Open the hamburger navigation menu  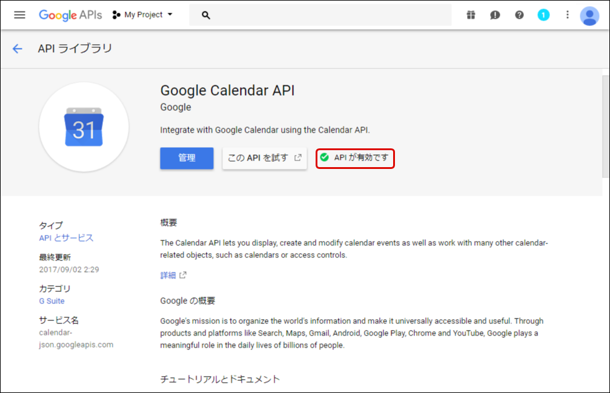tap(19, 15)
